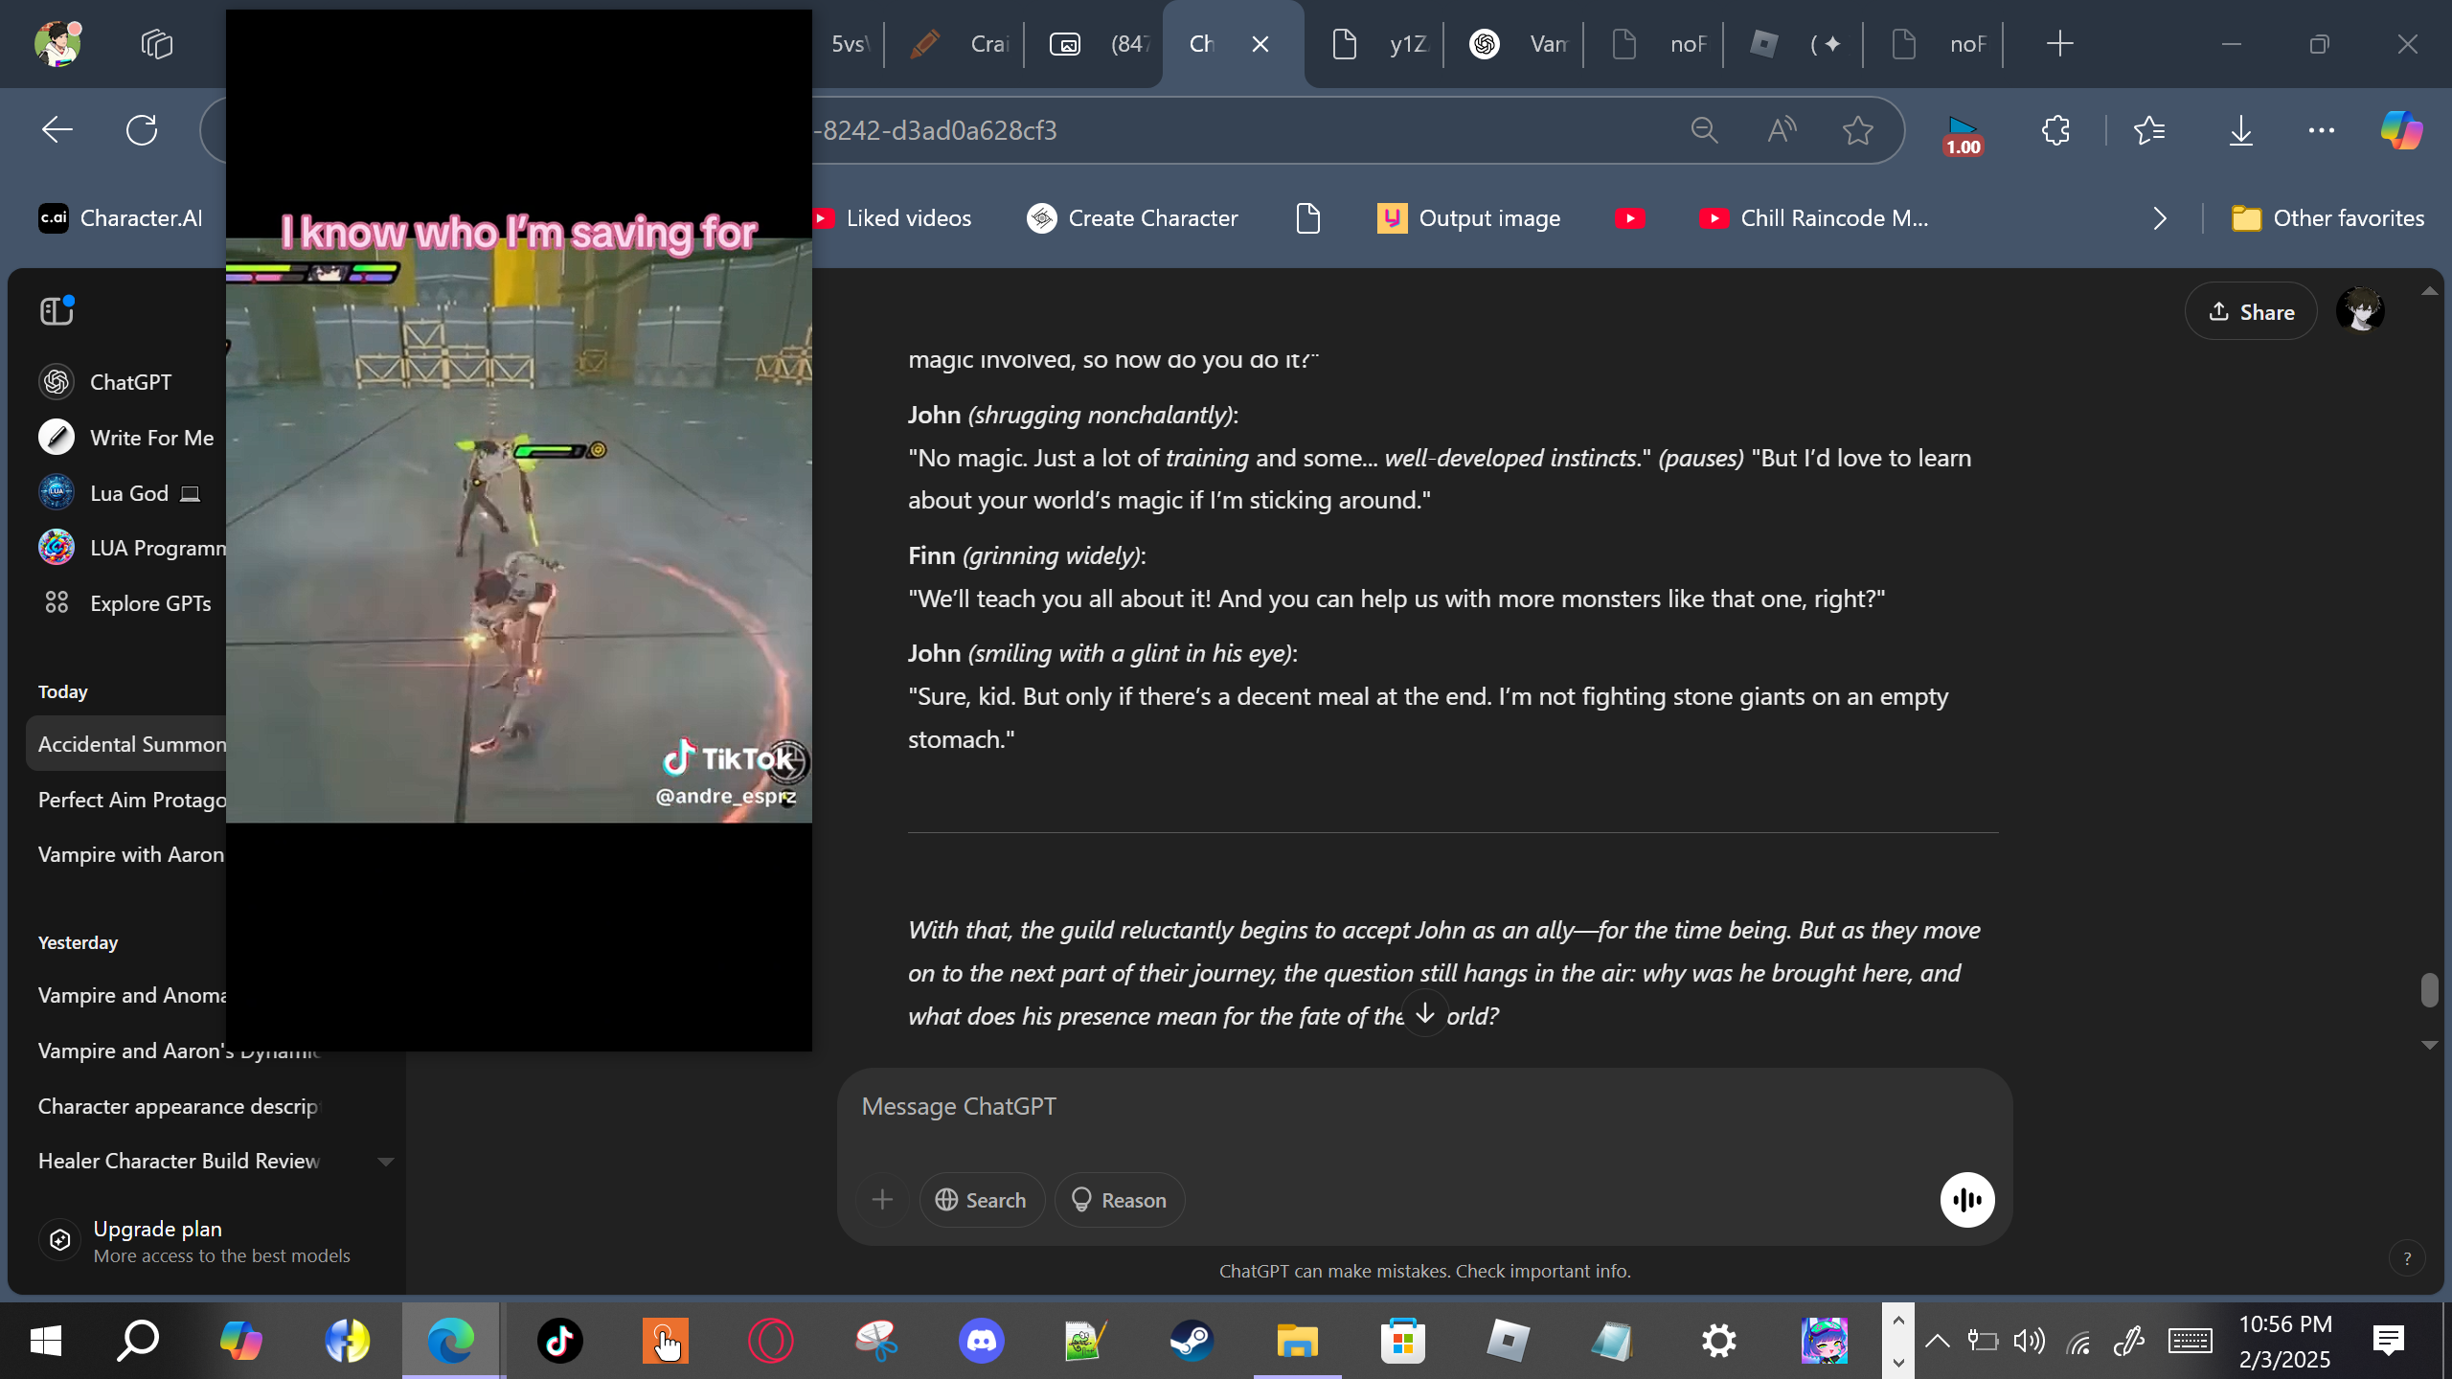This screenshot has width=2452, height=1379.
Task: Open TikTok from the taskbar
Action: (x=559, y=1341)
